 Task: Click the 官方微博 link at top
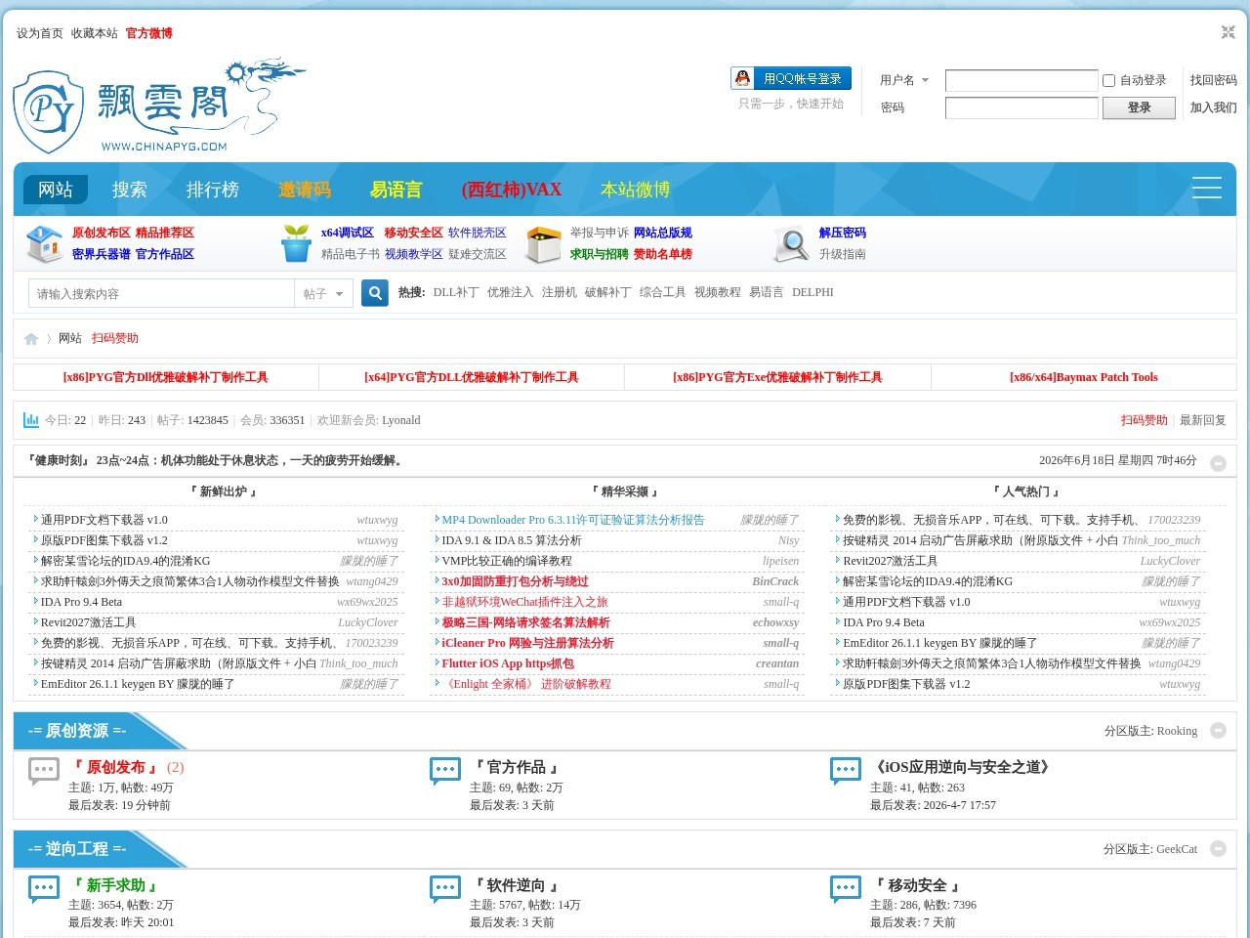click(149, 33)
